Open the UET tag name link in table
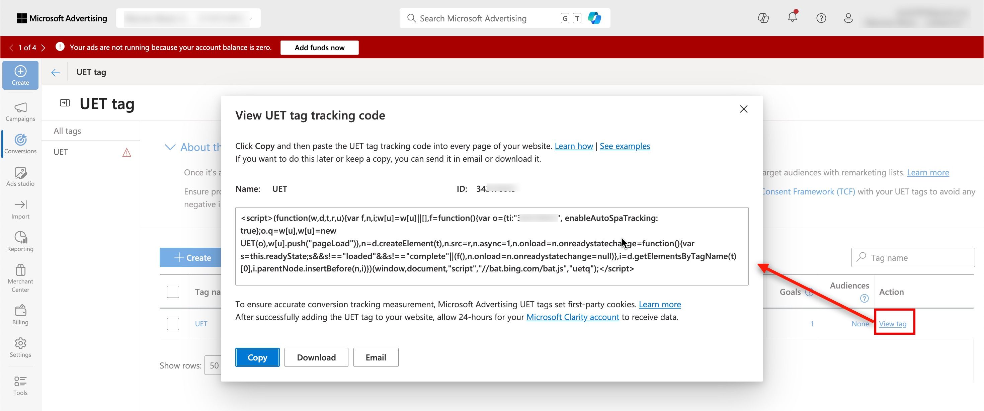This screenshot has height=411, width=984. [x=201, y=324]
